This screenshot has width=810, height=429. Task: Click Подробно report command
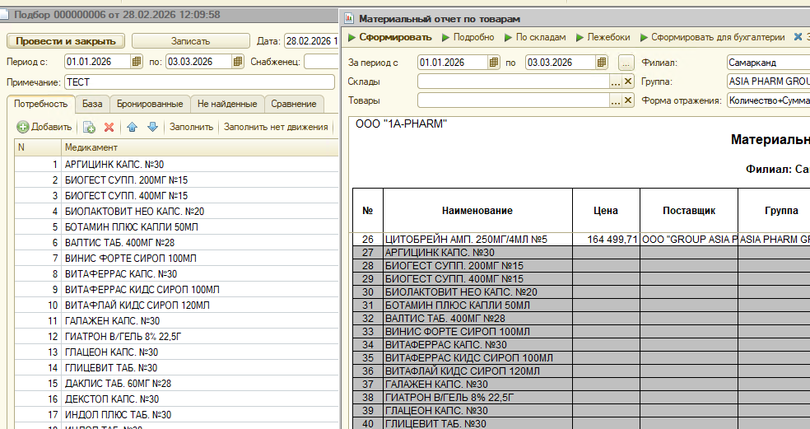[468, 37]
